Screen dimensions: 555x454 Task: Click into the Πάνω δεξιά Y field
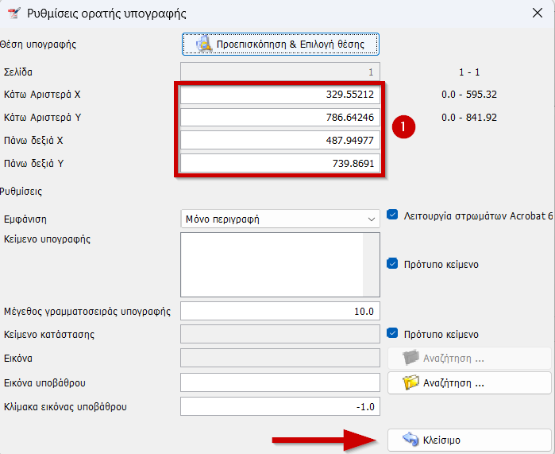pyautogui.click(x=280, y=164)
